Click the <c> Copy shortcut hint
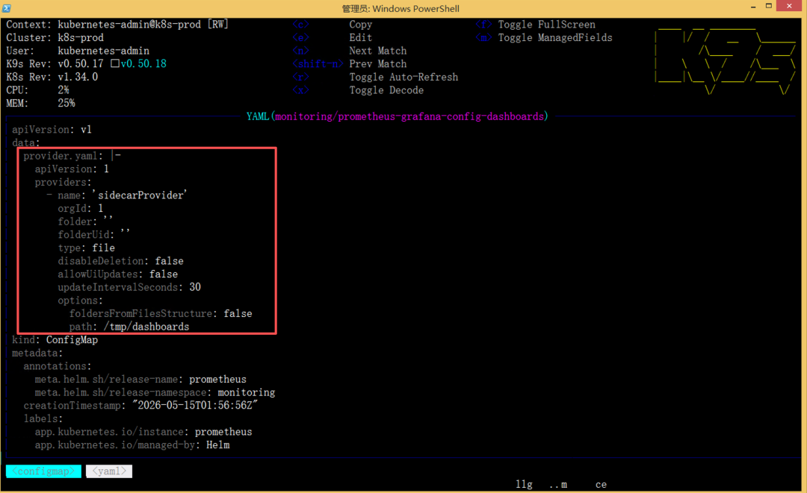807x493 pixels. 333,25
